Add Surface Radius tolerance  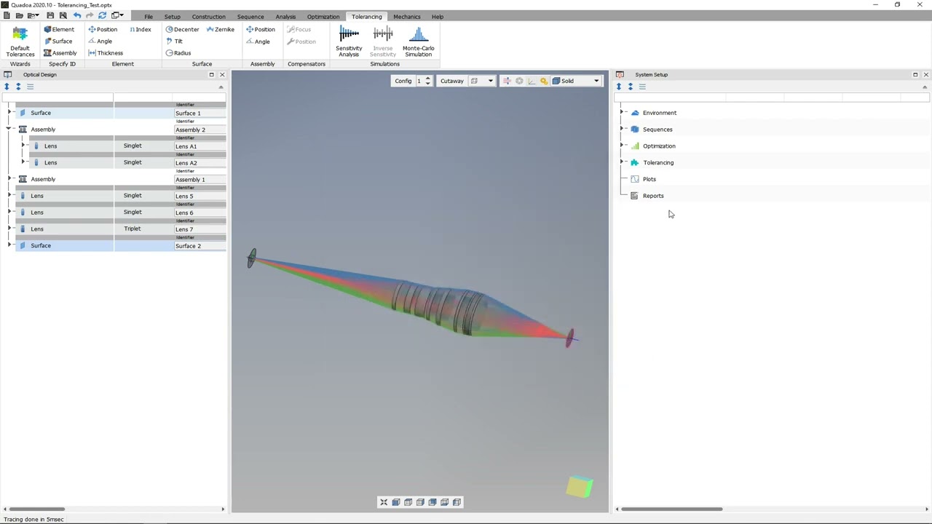pyautogui.click(x=178, y=52)
